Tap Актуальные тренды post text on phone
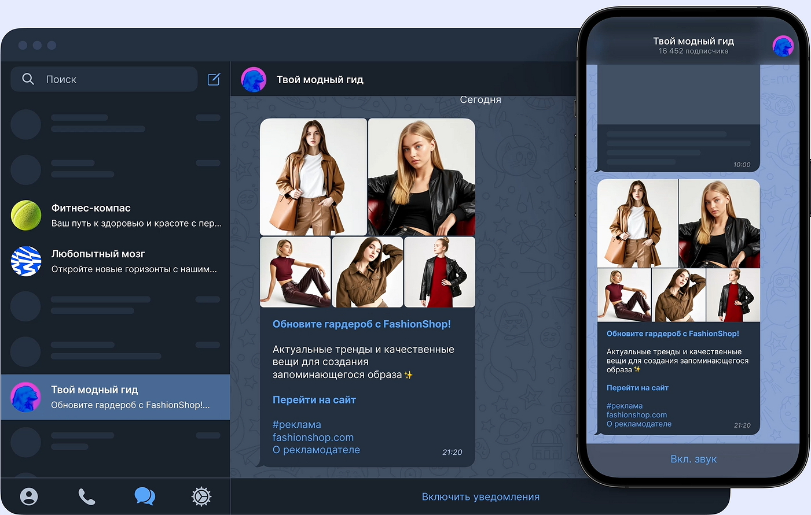 tap(677, 361)
